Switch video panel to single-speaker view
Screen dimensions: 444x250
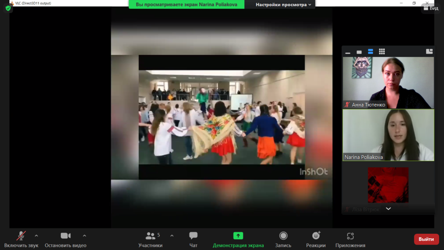(x=359, y=52)
